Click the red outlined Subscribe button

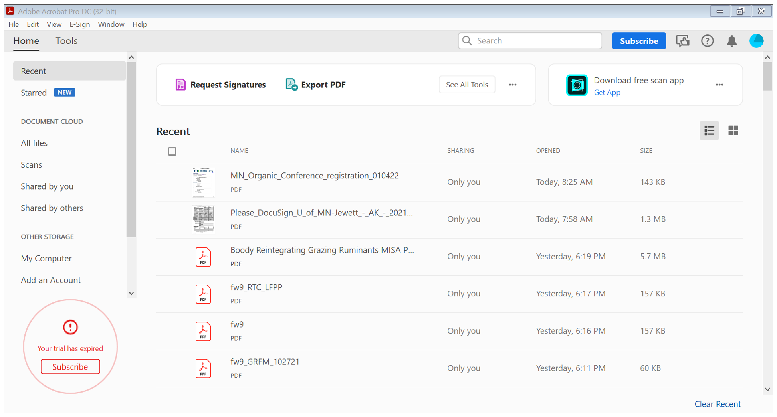[x=70, y=367]
